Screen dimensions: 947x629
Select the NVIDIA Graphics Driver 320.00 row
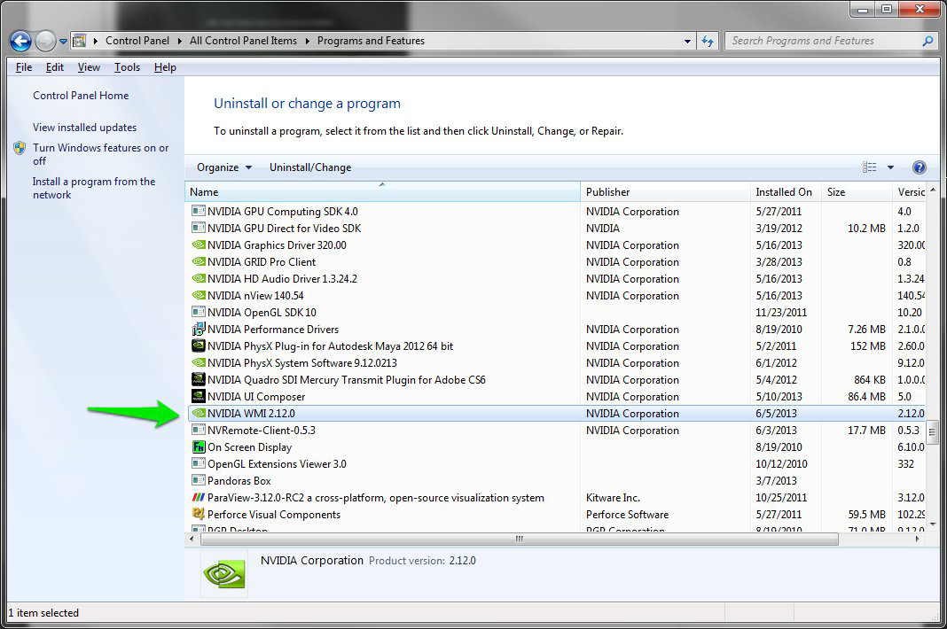(x=555, y=245)
